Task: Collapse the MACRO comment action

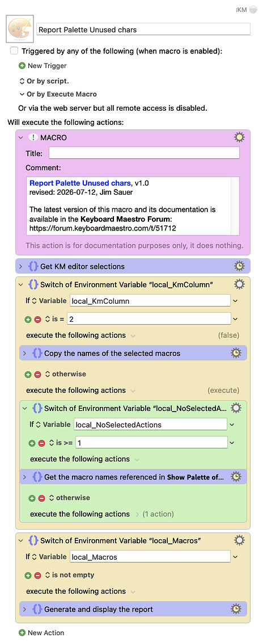Action: pos(20,138)
